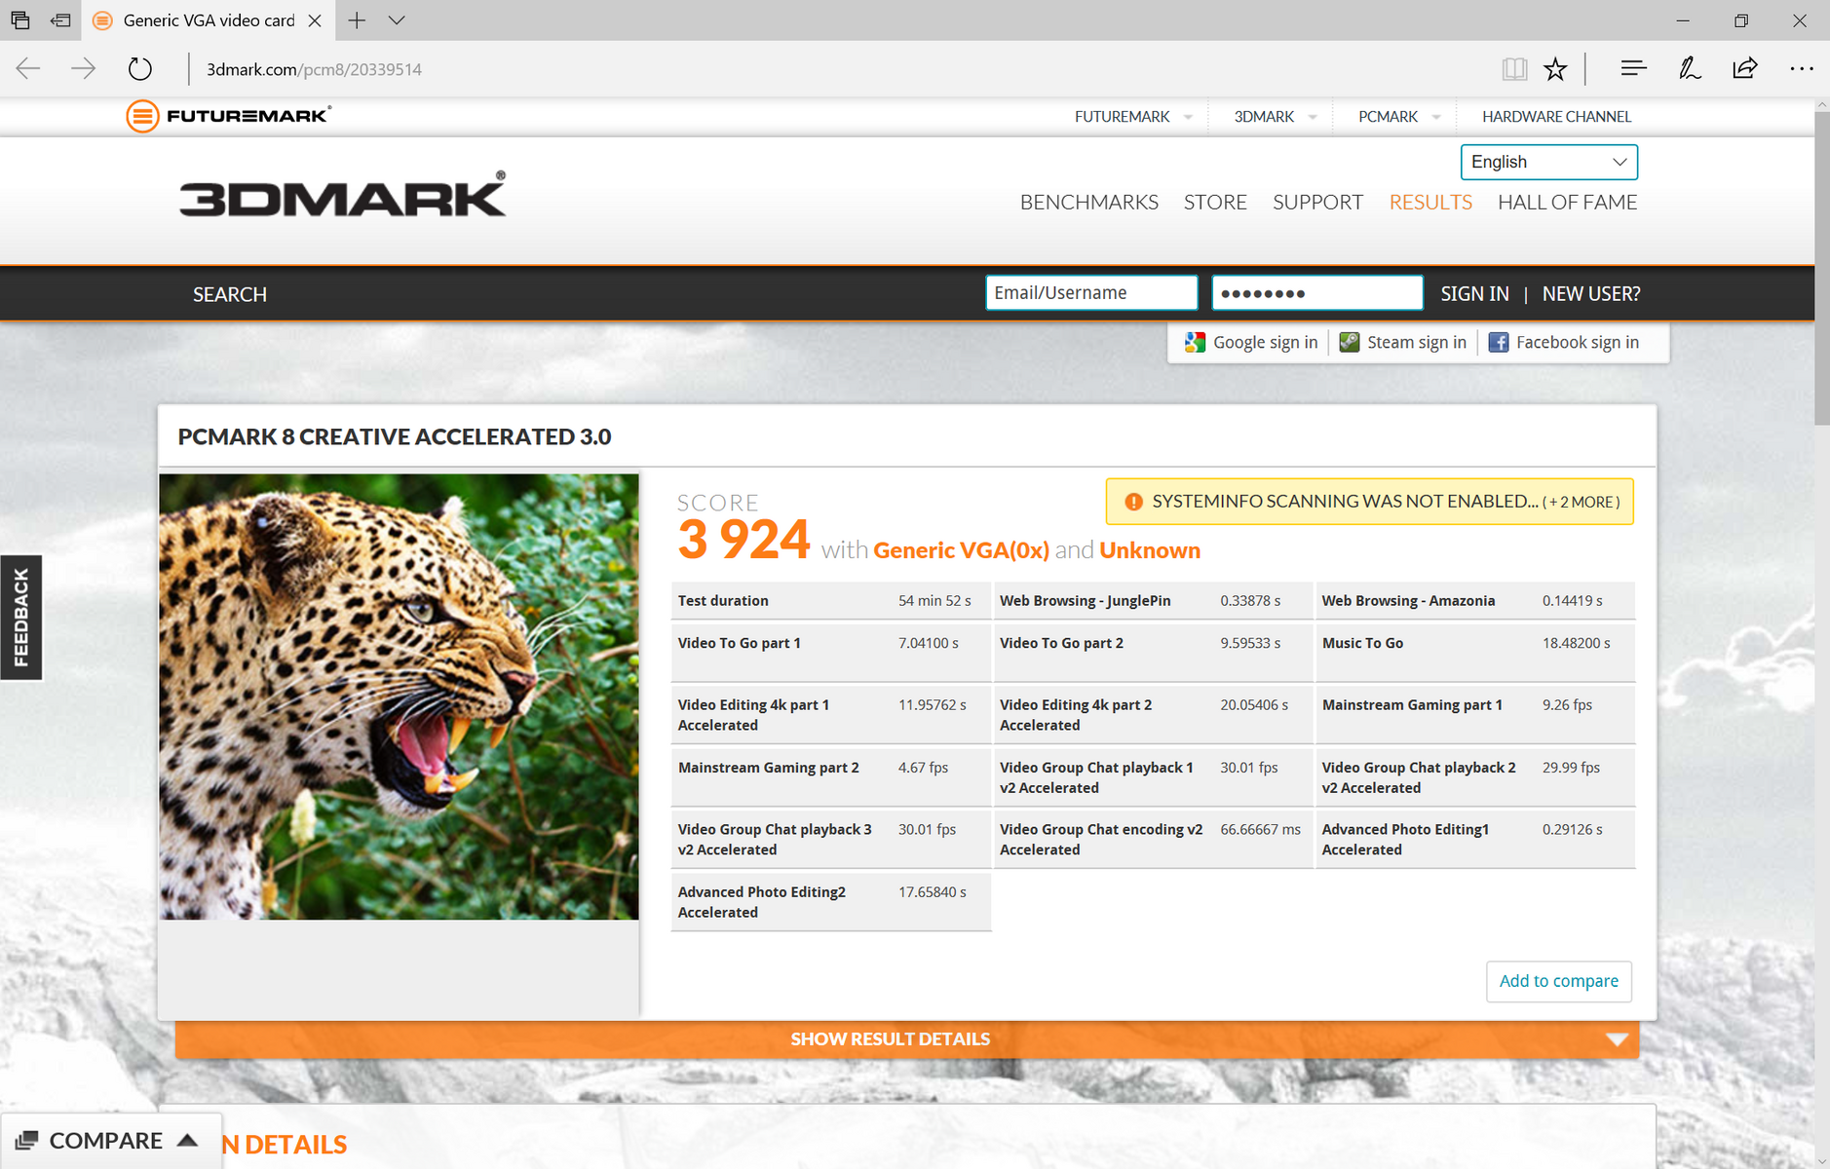Click the address bar URL
This screenshot has width=1830, height=1169.
point(314,69)
